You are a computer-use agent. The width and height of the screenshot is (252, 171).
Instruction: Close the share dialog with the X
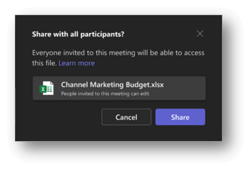[200, 34]
